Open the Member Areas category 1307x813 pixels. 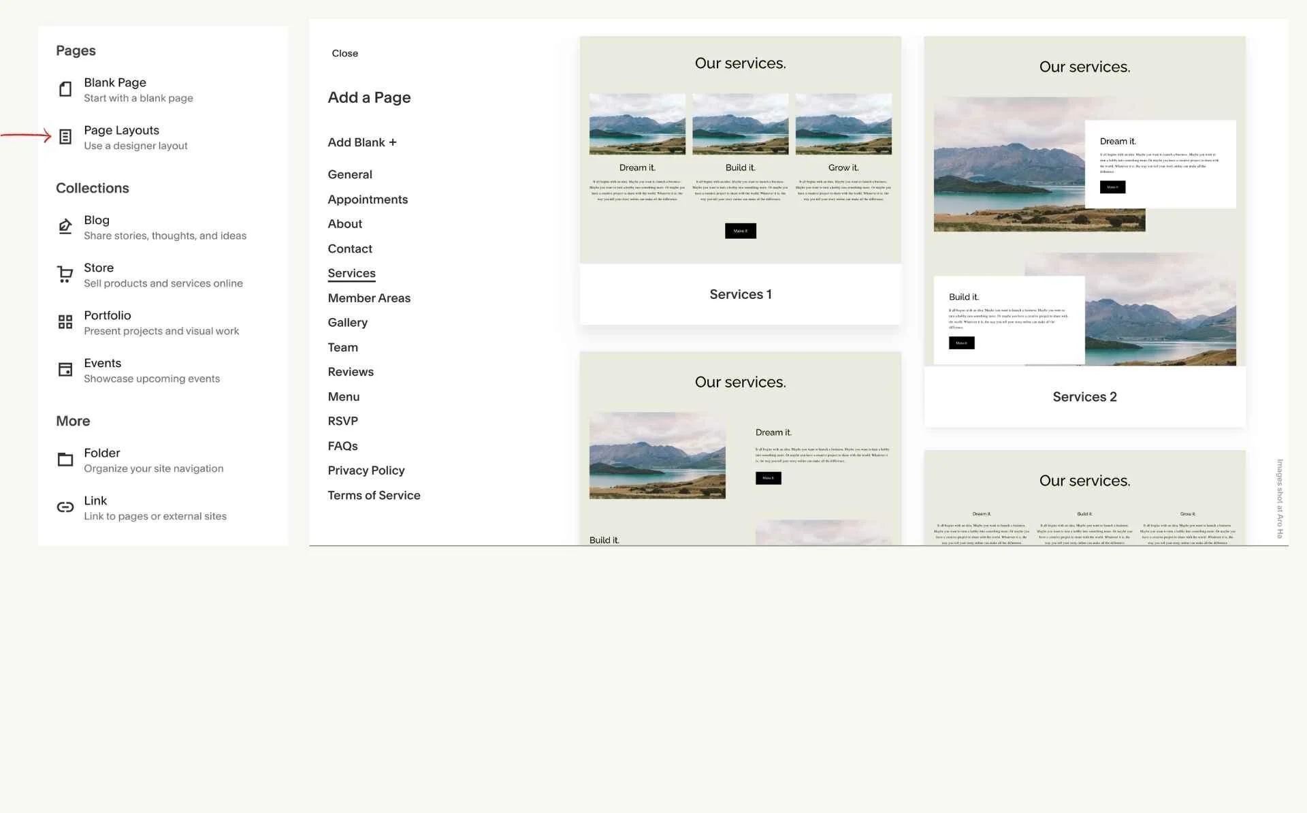pyautogui.click(x=369, y=298)
